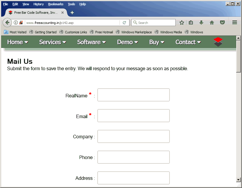
Task: Open the downloads arrow icon
Action: (x=201, y=23)
